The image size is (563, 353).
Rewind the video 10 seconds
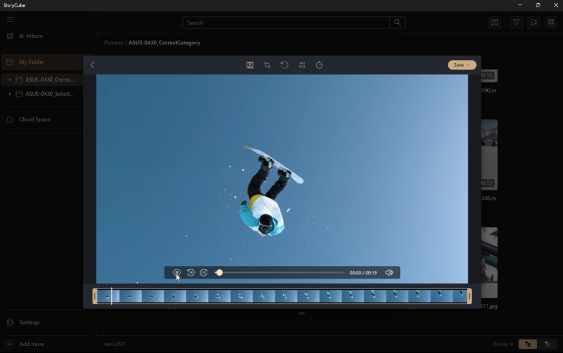point(191,273)
